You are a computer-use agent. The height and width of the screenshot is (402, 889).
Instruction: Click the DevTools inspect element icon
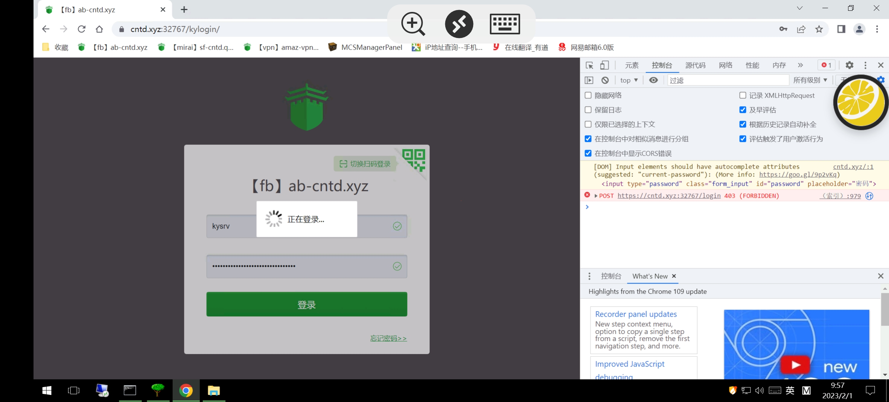click(x=589, y=66)
